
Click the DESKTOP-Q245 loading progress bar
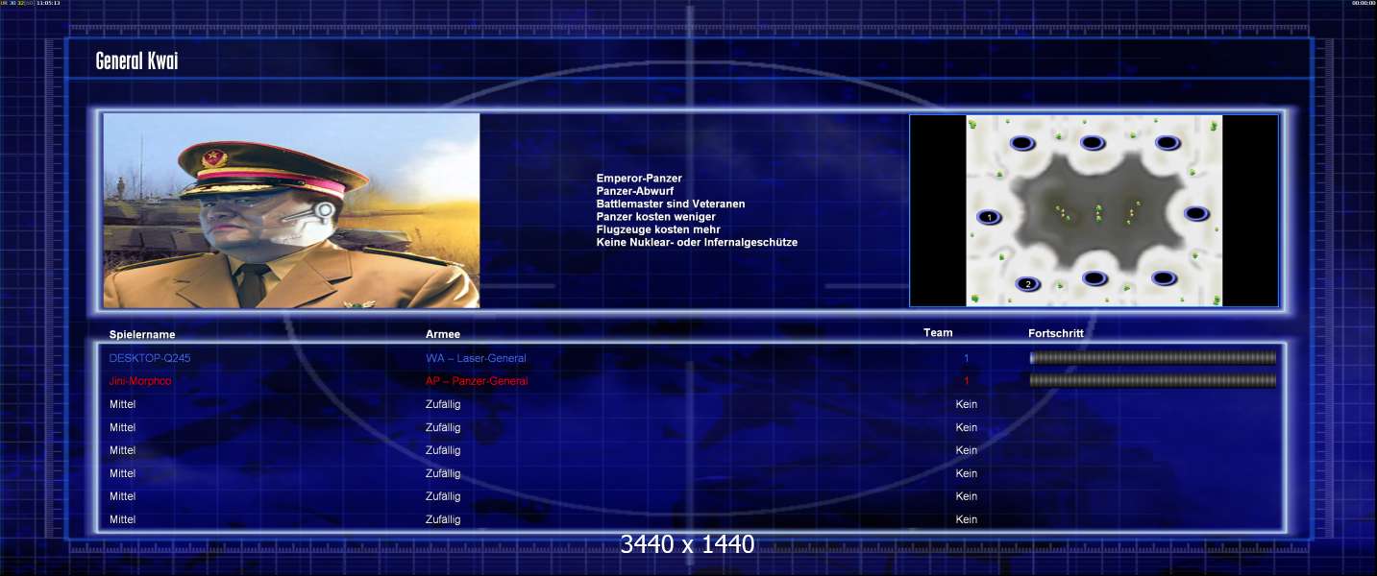[1153, 358]
